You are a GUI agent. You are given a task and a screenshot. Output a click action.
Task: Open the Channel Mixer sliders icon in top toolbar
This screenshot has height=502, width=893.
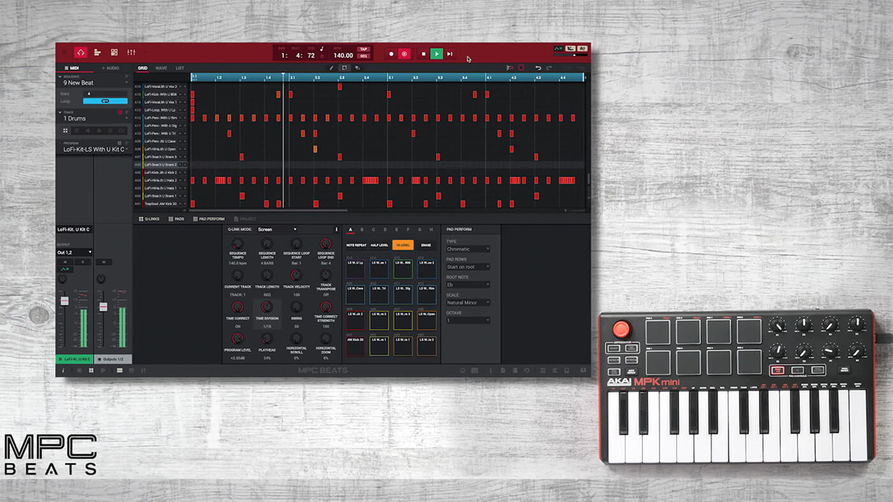point(131,53)
